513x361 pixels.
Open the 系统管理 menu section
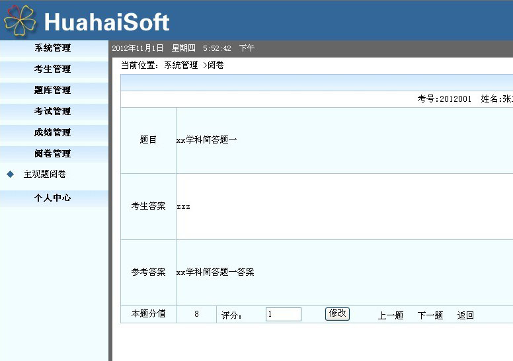point(54,48)
